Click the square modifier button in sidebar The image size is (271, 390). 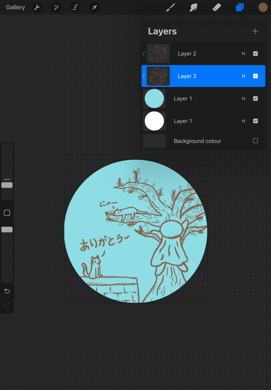click(7, 213)
